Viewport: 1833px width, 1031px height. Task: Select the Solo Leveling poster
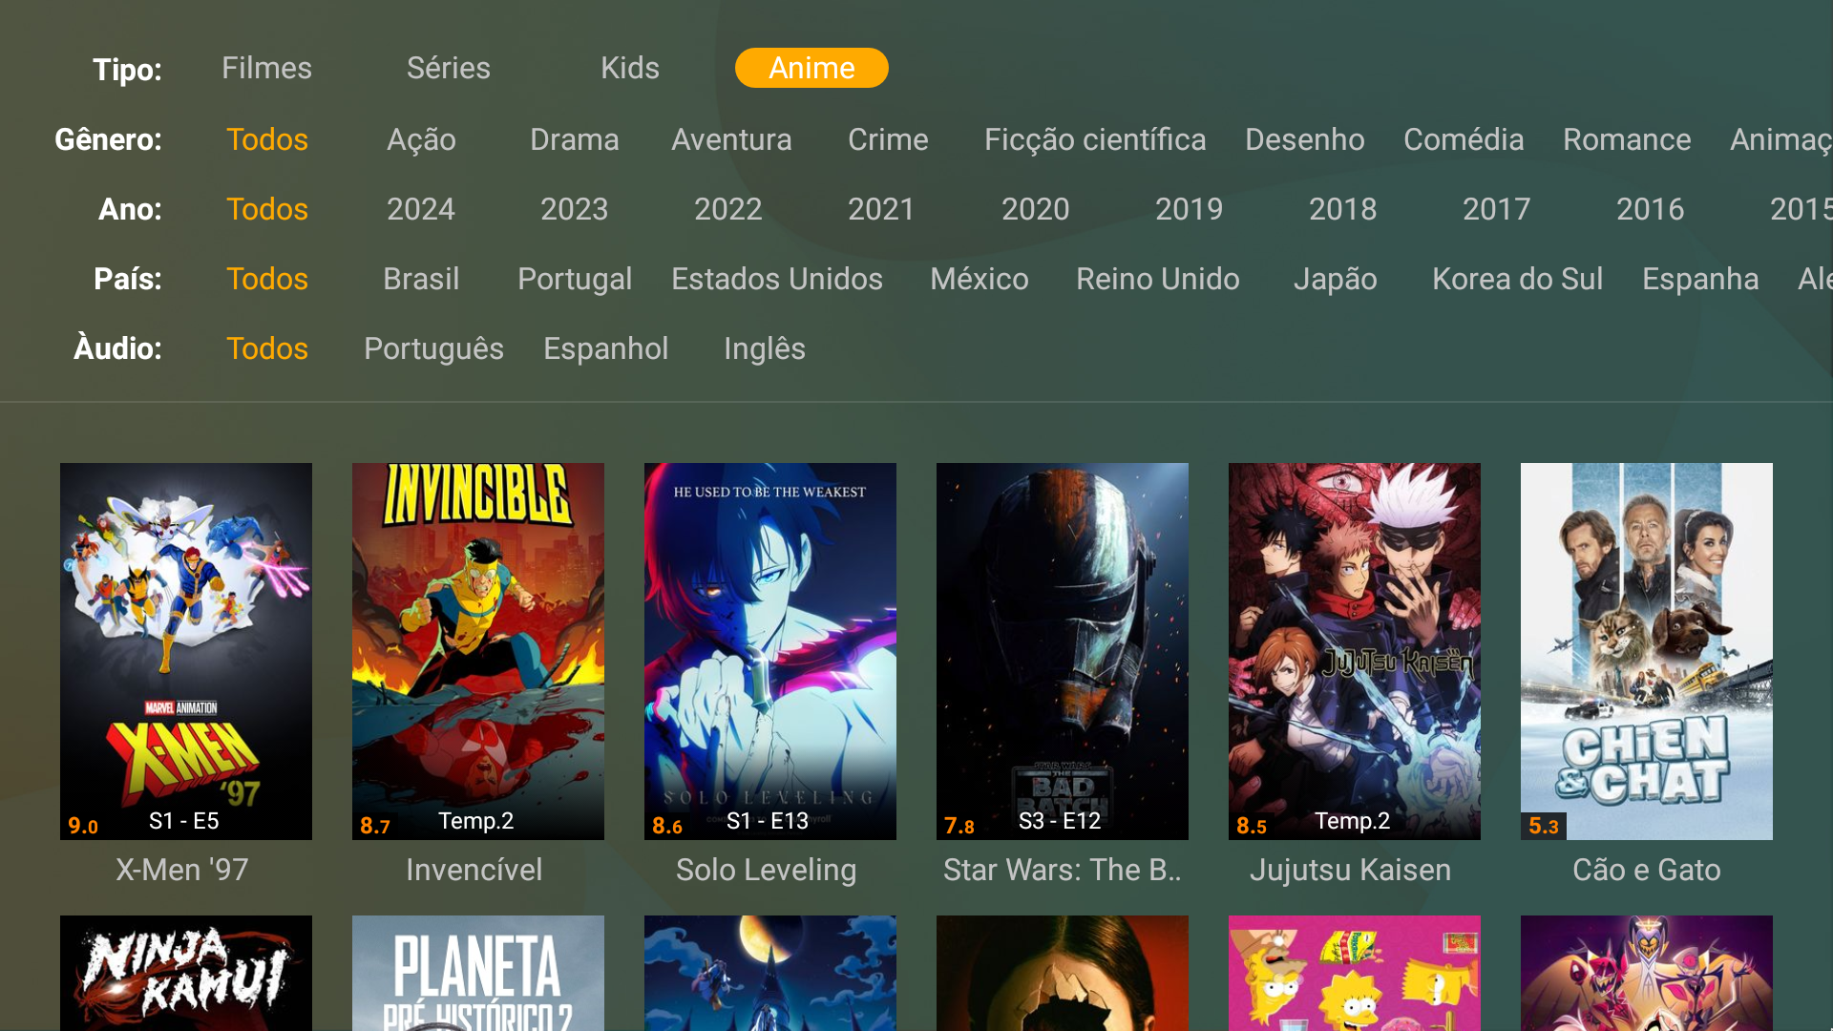770,651
